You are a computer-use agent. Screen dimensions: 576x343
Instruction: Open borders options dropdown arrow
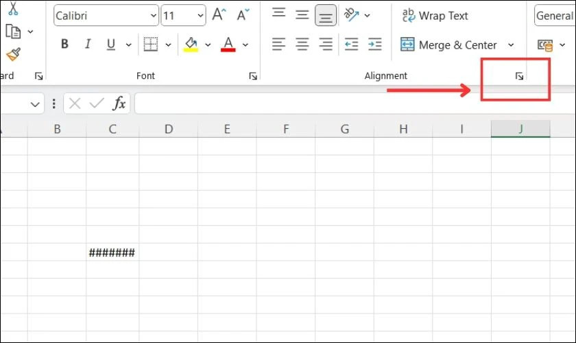pos(168,45)
